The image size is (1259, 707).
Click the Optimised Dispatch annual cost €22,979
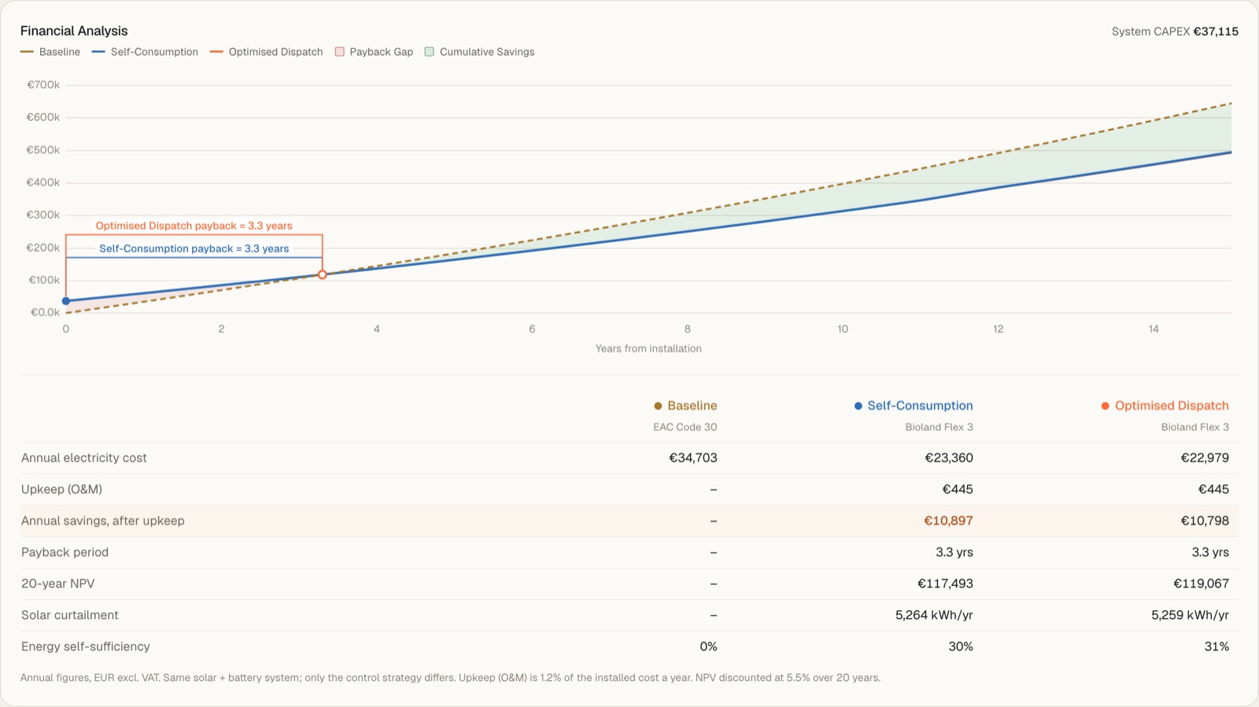tap(1204, 458)
